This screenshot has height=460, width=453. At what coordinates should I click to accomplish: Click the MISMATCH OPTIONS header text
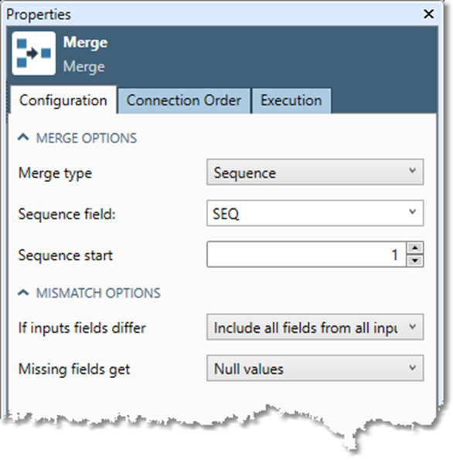coord(98,293)
